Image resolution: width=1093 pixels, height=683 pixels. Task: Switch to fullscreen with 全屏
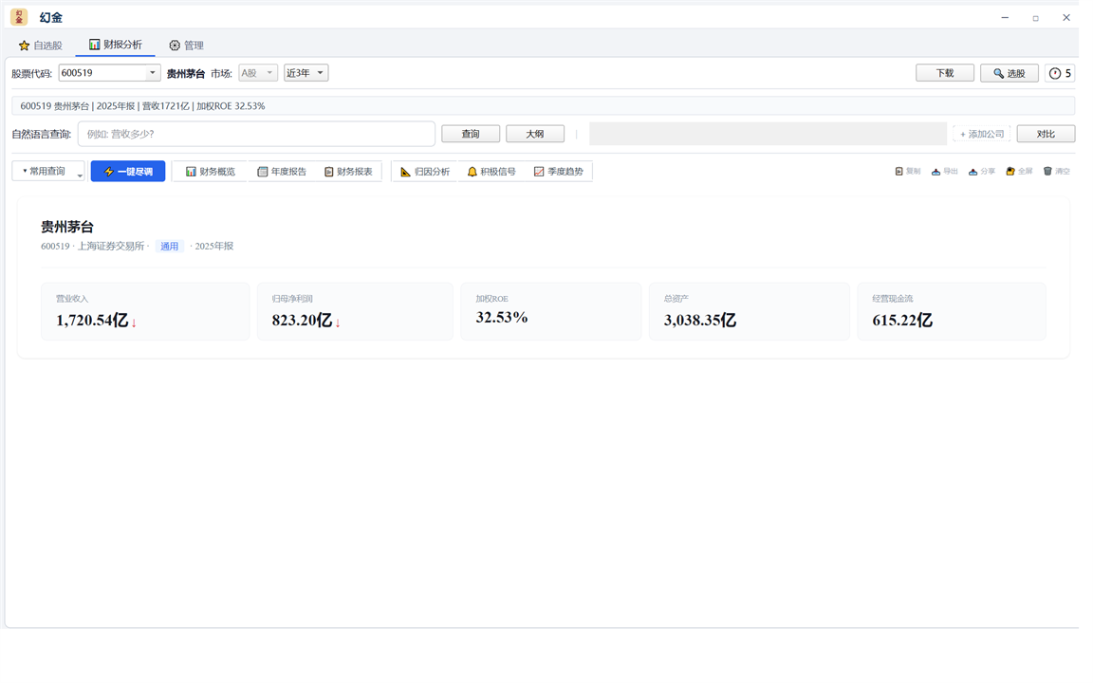coord(1019,172)
